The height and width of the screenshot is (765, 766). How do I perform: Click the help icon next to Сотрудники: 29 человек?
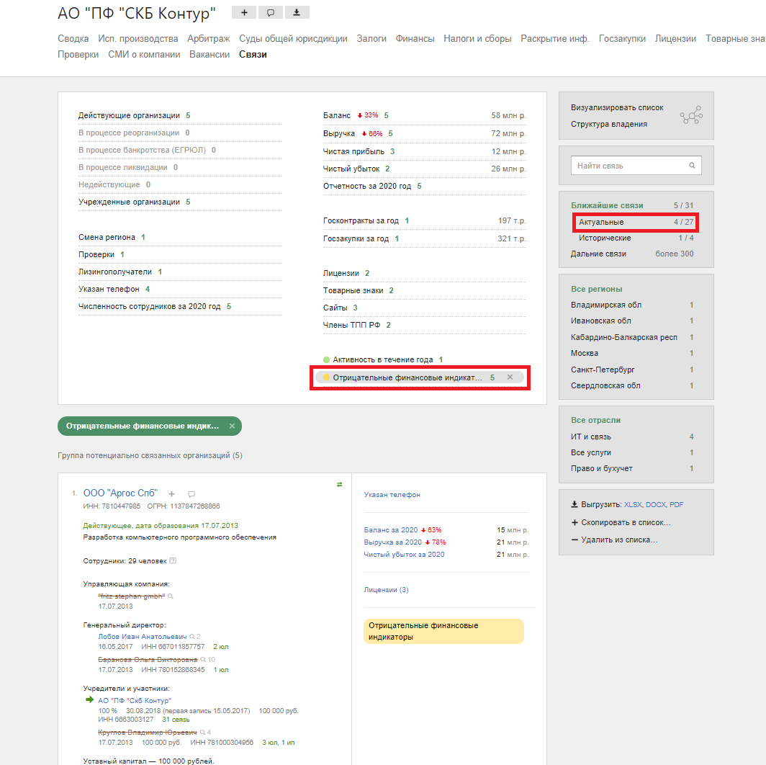pyautogui.click(x=173, y=561)
